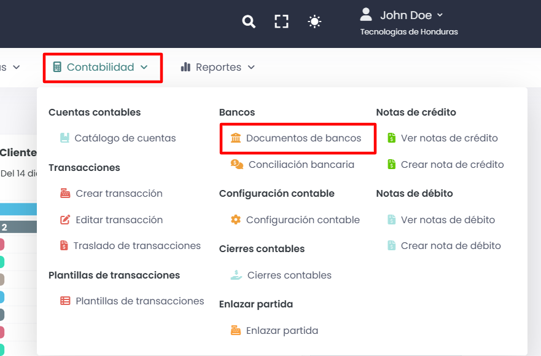The width and height of the screenshot is (541, 356).
Task: Click the Configuración contable section heading
Action: point(277,193)
